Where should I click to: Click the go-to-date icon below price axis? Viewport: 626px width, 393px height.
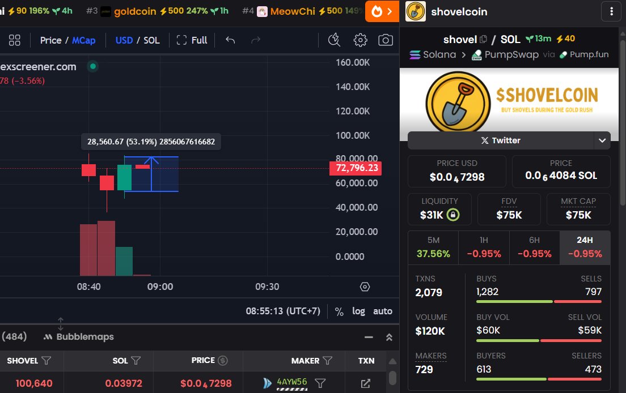tap(365, 287)
